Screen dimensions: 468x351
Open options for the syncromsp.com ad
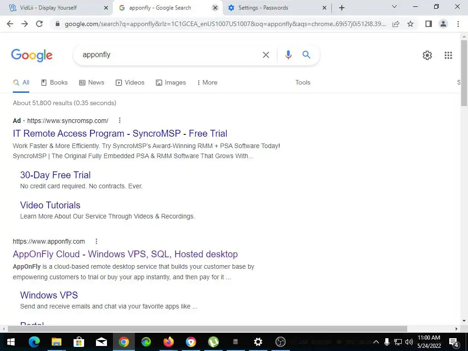pyautogui.click(x=120, y=120)
